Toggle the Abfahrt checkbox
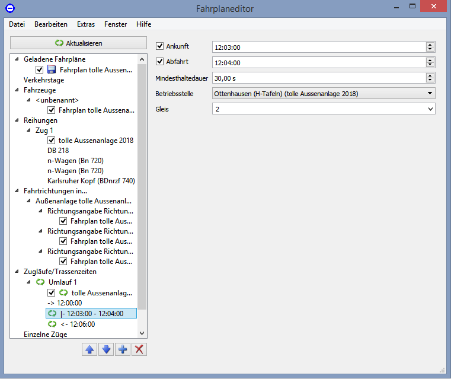The image size is (451, 379). [159, 62]
